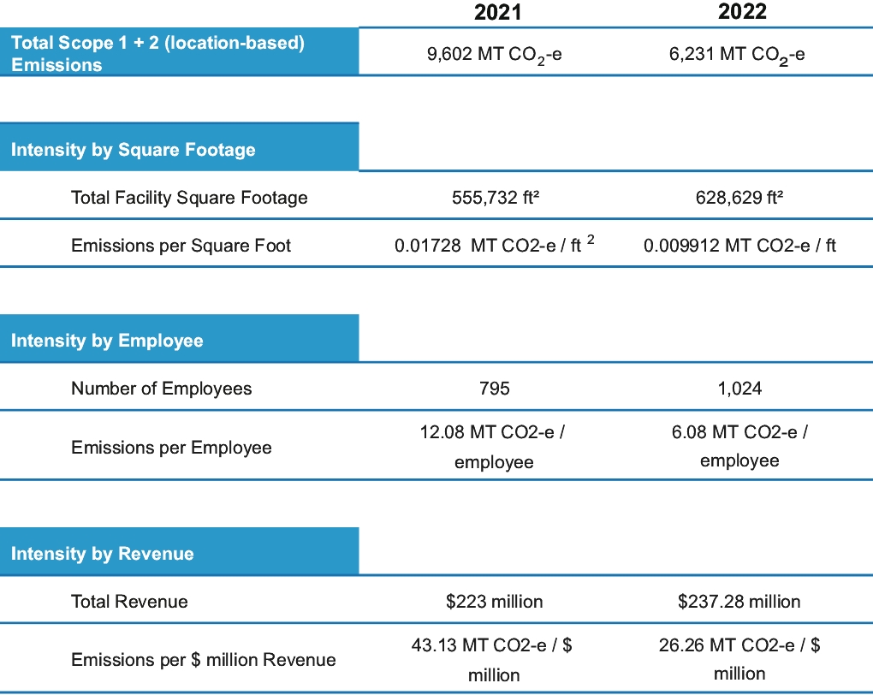The image size is (873, 695).
Task: Select the Total Scope 1 + 2 Emissions header
Action: [157, 53]
